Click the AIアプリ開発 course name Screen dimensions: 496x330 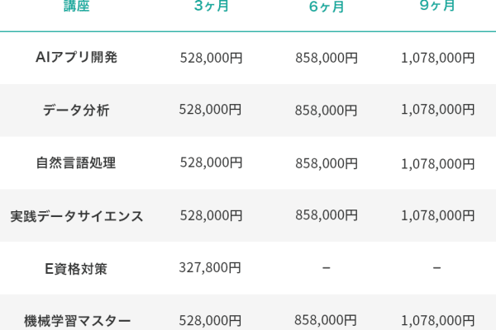click(77, 58)
